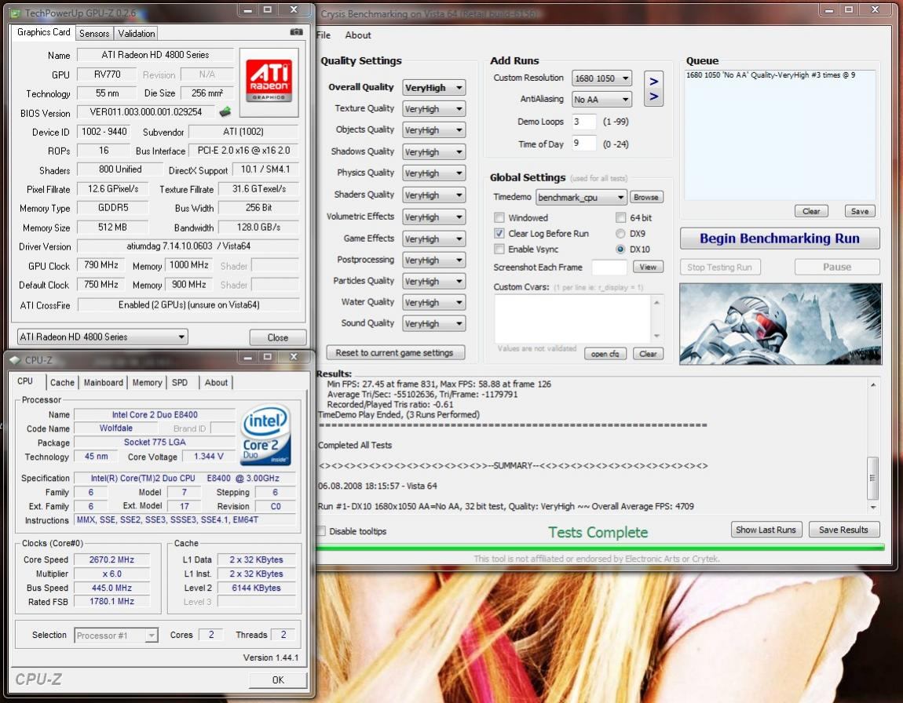The height and width of the screenshot is (703, 903).
Task: Open the Processor Selection dropdown in CPU-Z
Action: [115, 635]
